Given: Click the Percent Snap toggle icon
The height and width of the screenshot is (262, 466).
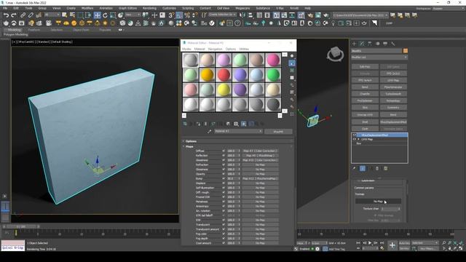Looking at the screenshot, I should tap(187, 15).
